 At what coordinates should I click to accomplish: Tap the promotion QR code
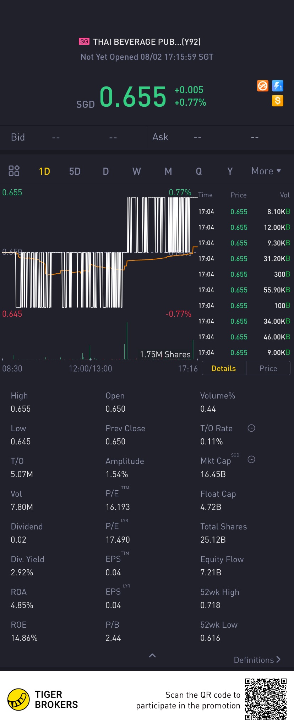(x=266, y=699)
